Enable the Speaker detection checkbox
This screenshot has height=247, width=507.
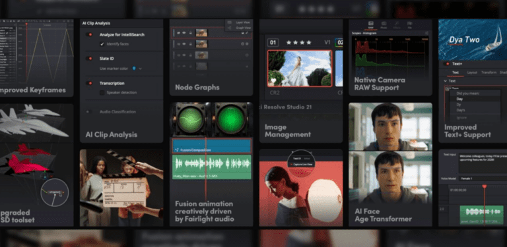pyautogui.click(x=102, y=93)
